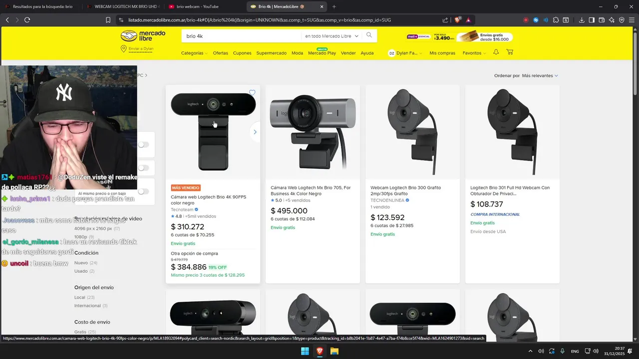This screenshot has width=639, height=359.
Task: Open Moda menu item
Action: pos(297,53)
